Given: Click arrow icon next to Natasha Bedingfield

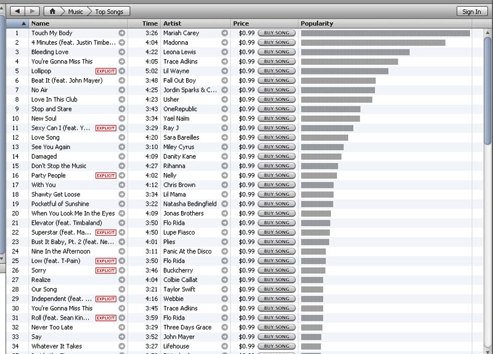Looking at the screenshot, I should click(224, 204).
